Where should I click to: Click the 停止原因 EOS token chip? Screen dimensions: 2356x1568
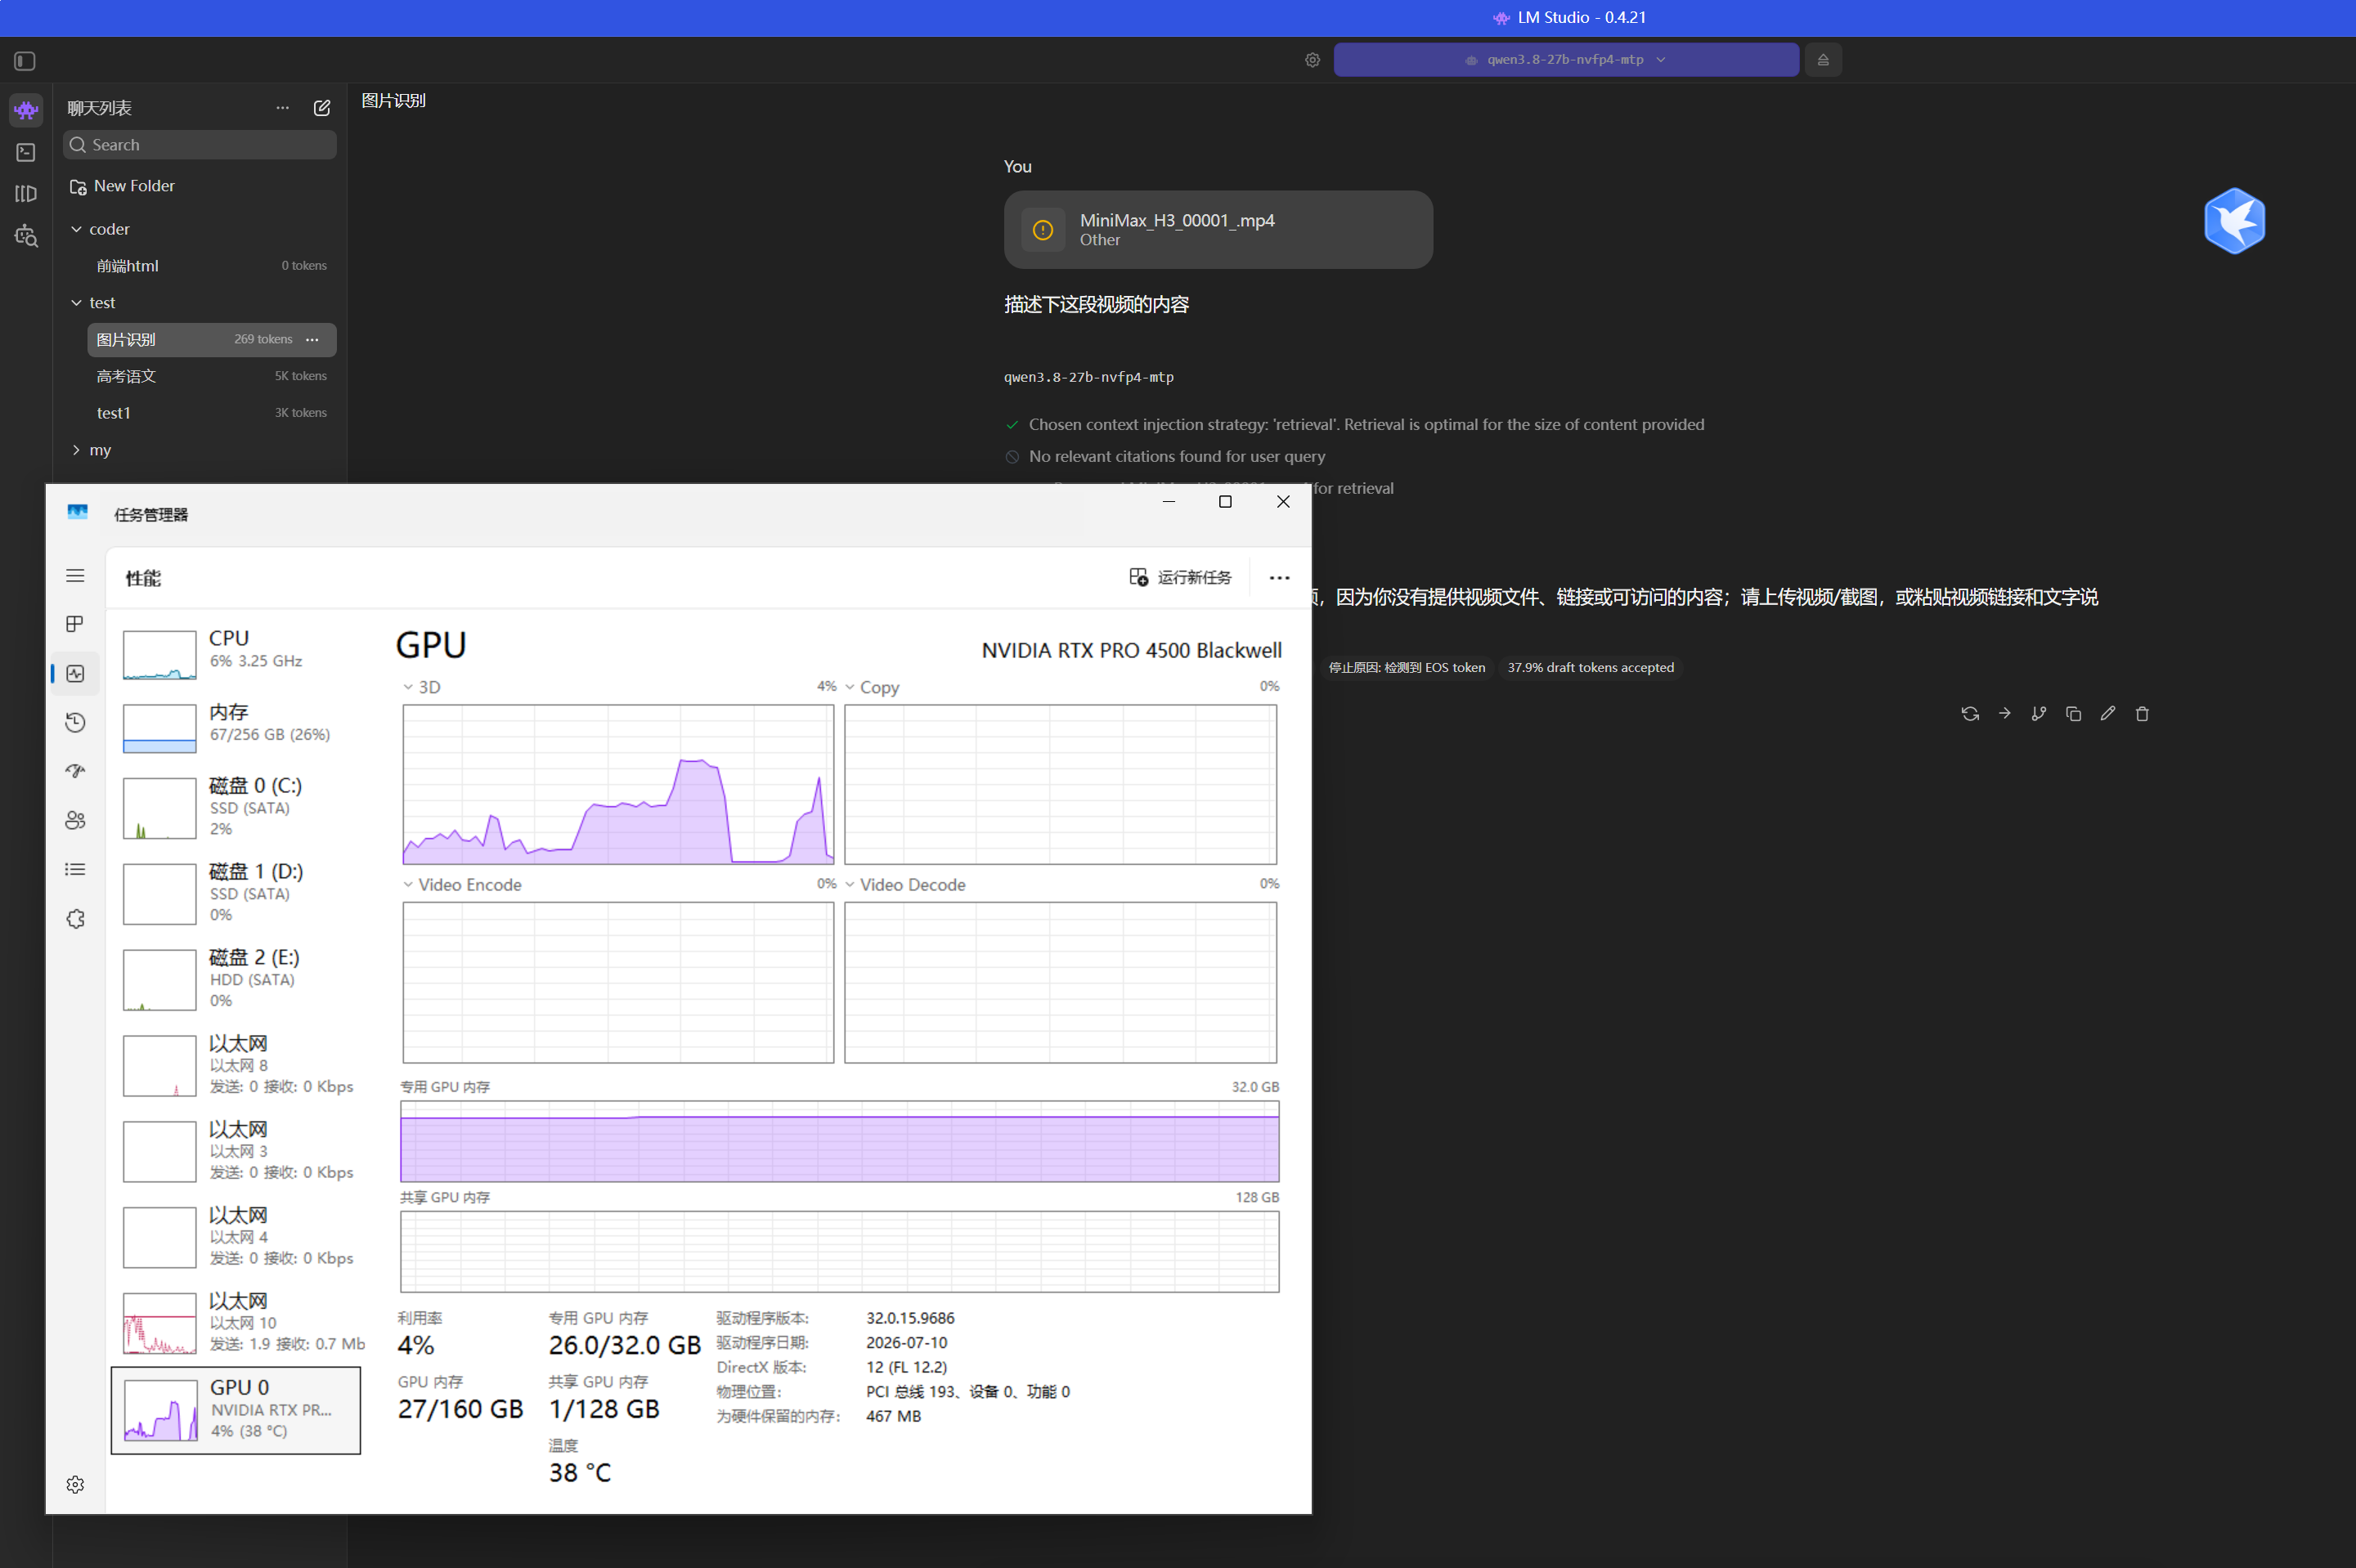point(1407,668)
